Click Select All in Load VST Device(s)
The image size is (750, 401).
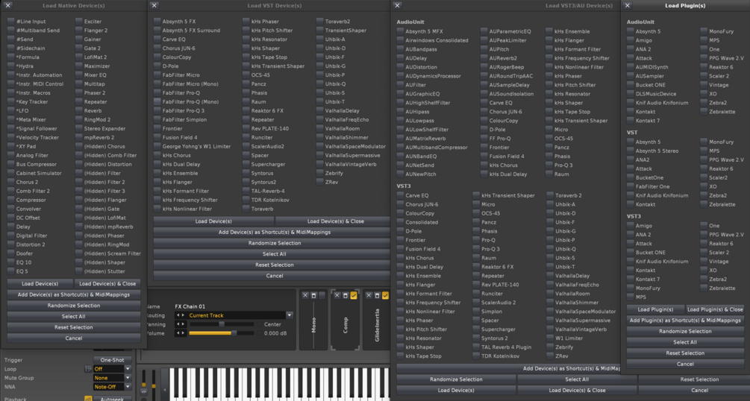click(274, 253)
